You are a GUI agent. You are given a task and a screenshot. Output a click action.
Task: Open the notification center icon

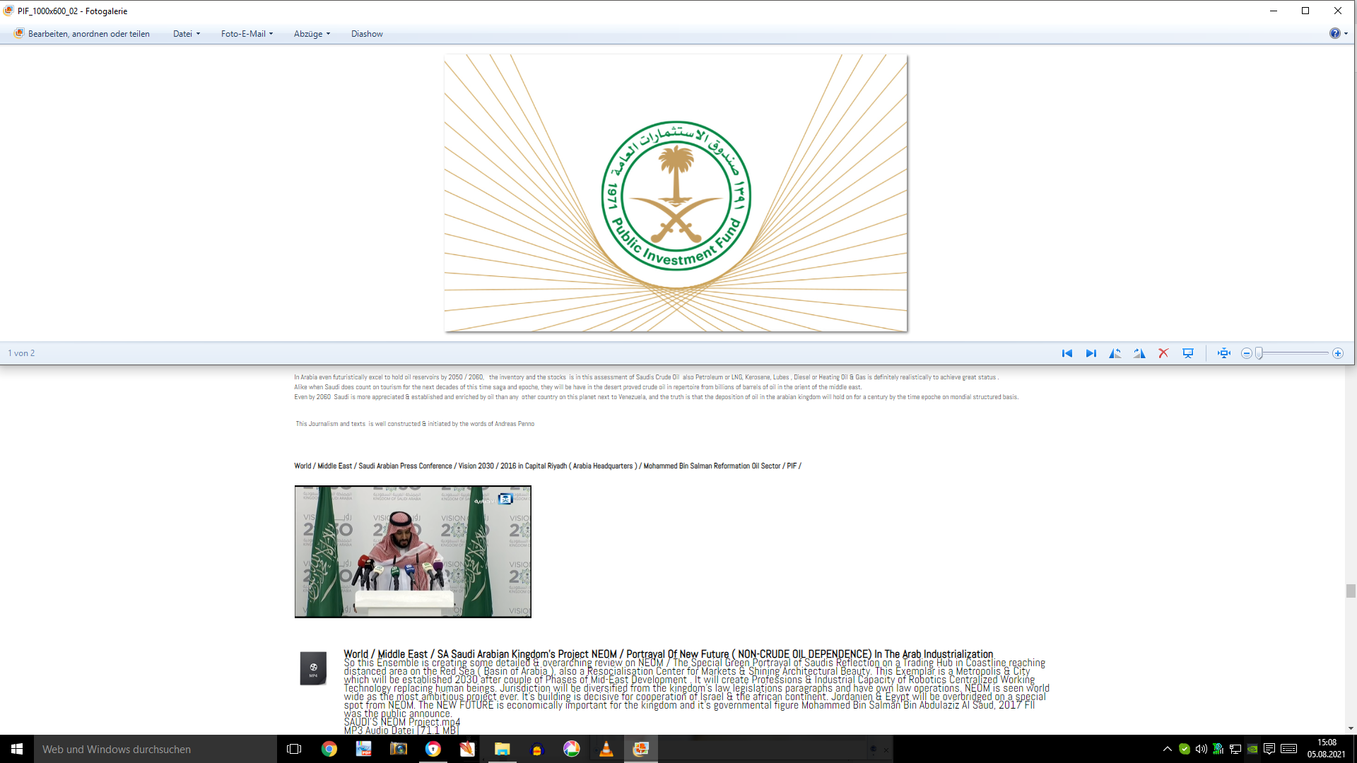(x=1269, y=749)
